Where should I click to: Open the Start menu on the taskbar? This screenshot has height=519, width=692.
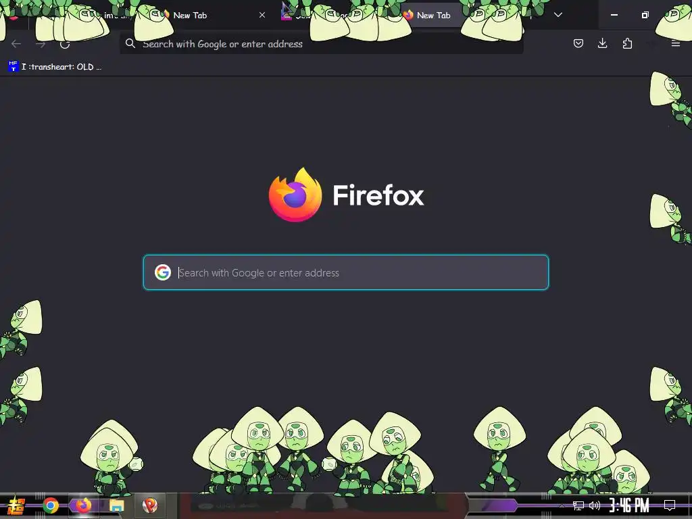click(x=15, y=505)
